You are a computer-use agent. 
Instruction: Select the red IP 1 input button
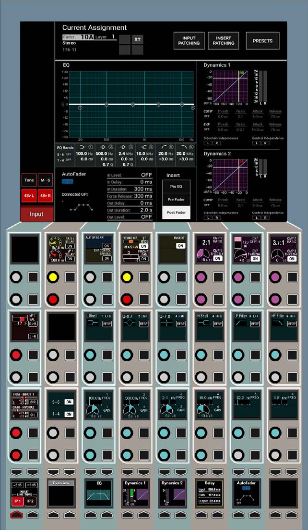point(17,501)
